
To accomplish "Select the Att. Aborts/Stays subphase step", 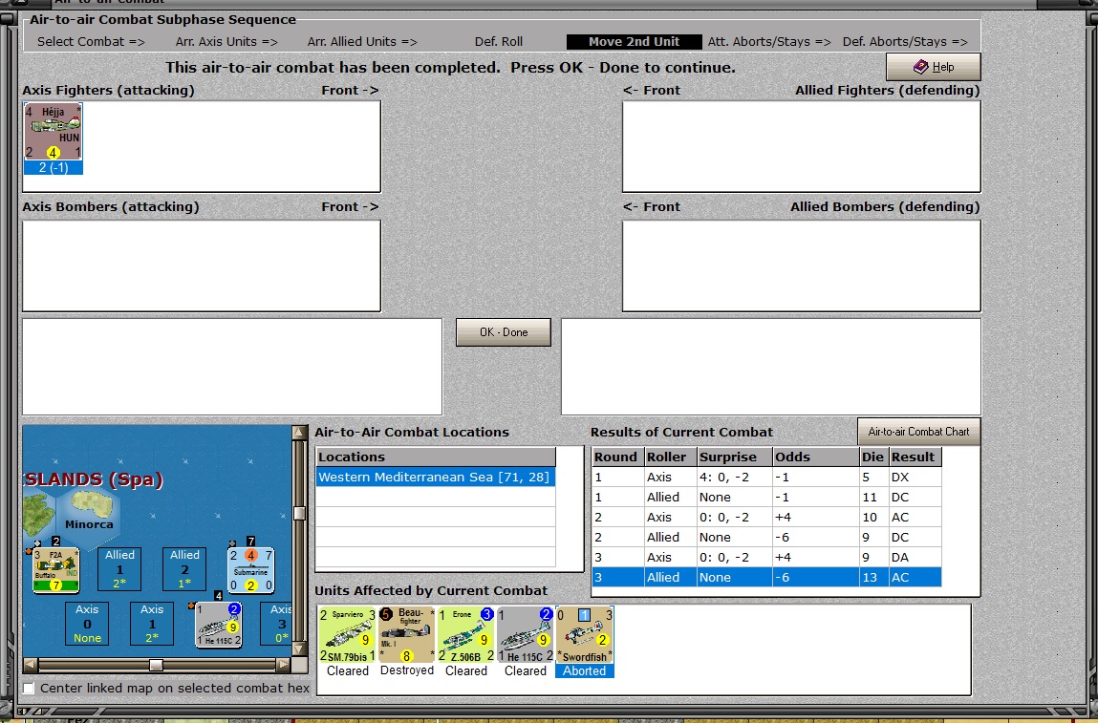I will 769,42.
